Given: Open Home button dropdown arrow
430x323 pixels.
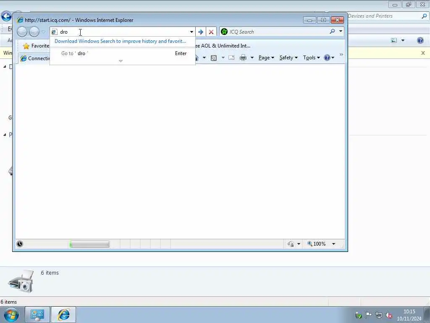Looking at the screenshot, I should tap(204, 58).
